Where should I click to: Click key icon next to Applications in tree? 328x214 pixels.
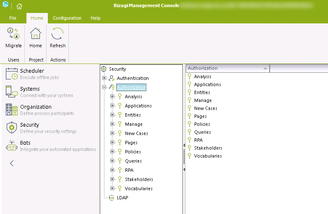pos(120,106)
